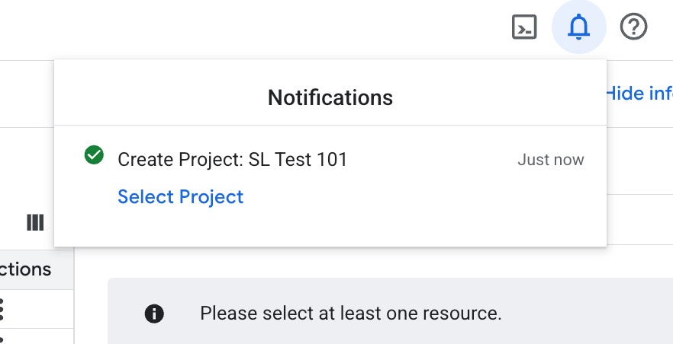Image resolution: width=673 pixels, height=344 pixels.
Task: Open the Help question mark menu
Action: tap(633, 27)
